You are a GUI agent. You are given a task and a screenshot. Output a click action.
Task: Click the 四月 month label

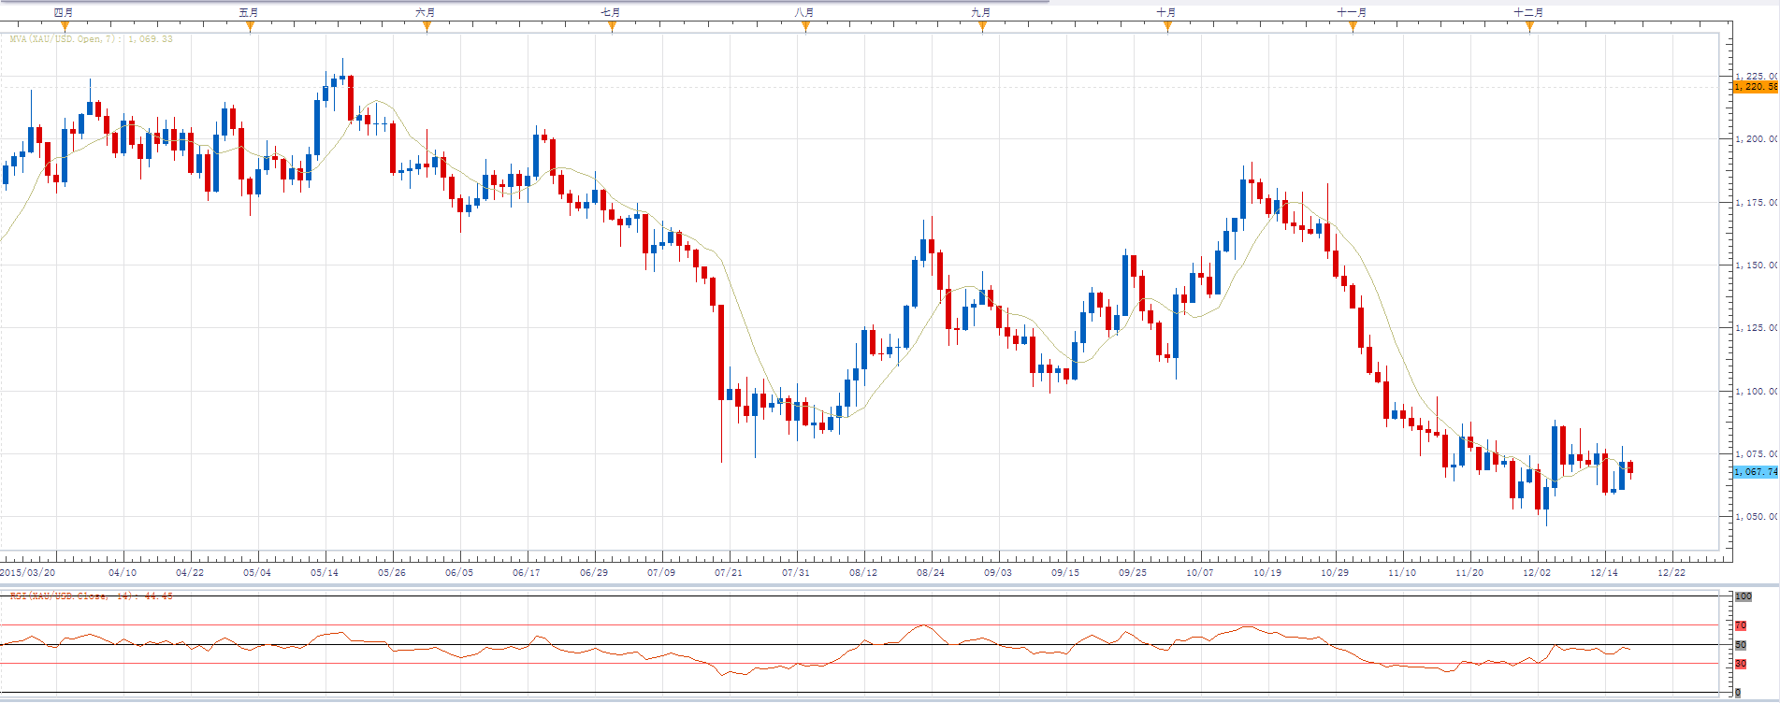click(64, 12)
